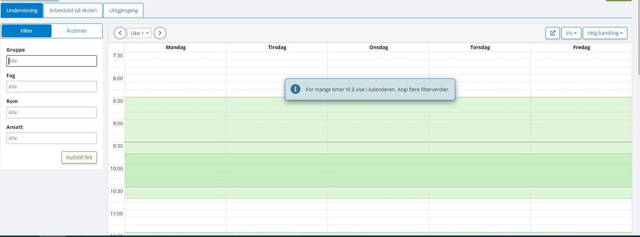Switch to Utilgjengelig tab

123,11
